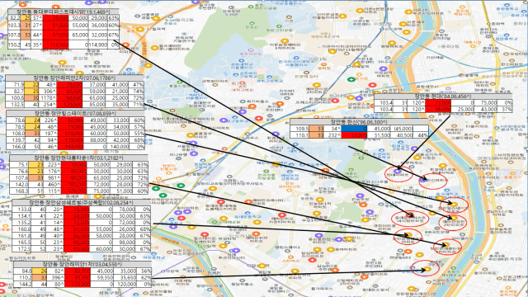Viewport: 528px width, 297px height.
Task: Click marker in 롯데캐슬 red circle
Action: [411, 214]
